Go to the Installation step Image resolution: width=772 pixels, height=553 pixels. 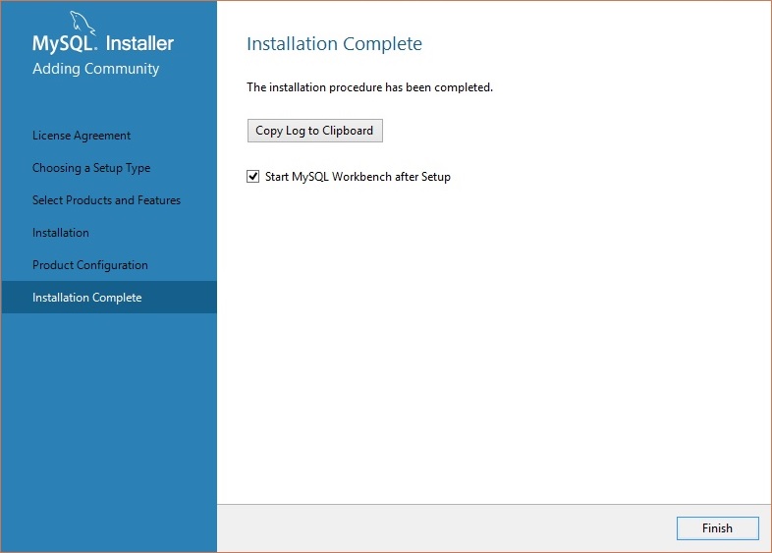point(61,233)
